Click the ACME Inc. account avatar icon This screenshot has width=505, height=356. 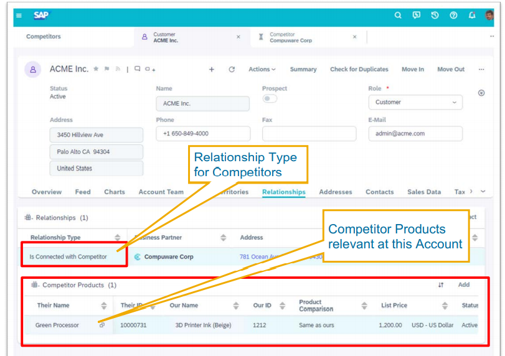click(x=33, y=70)
